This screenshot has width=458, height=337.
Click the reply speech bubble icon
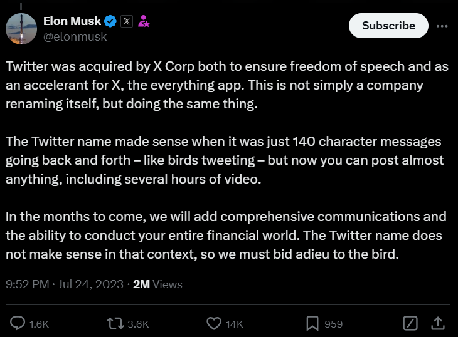coord(18,323)
